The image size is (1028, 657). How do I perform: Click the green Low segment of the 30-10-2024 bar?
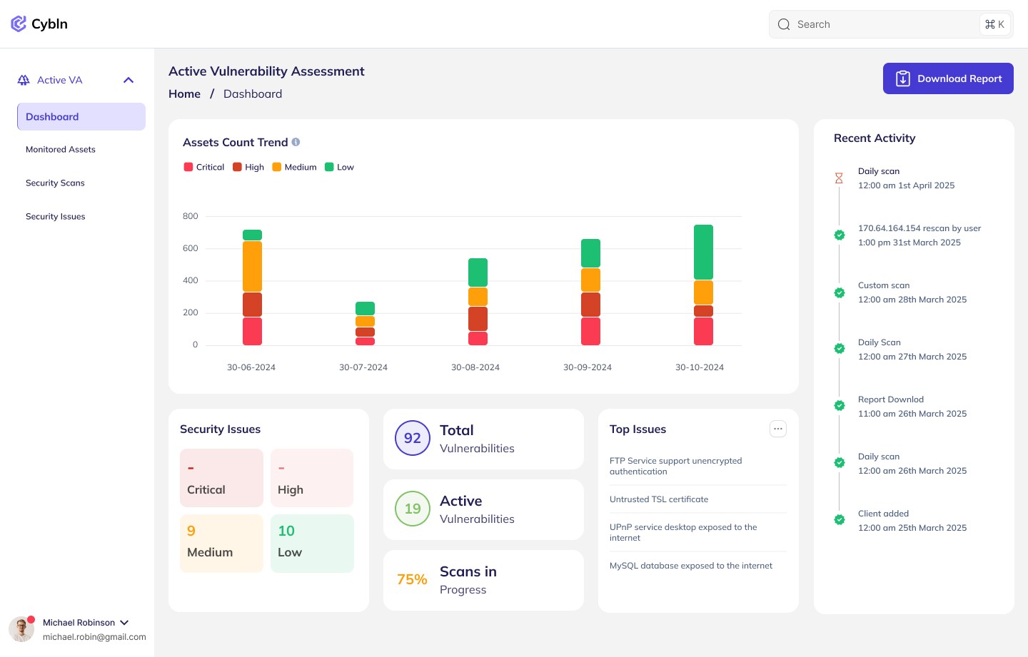pyautogui.click(x=703, y=252)
